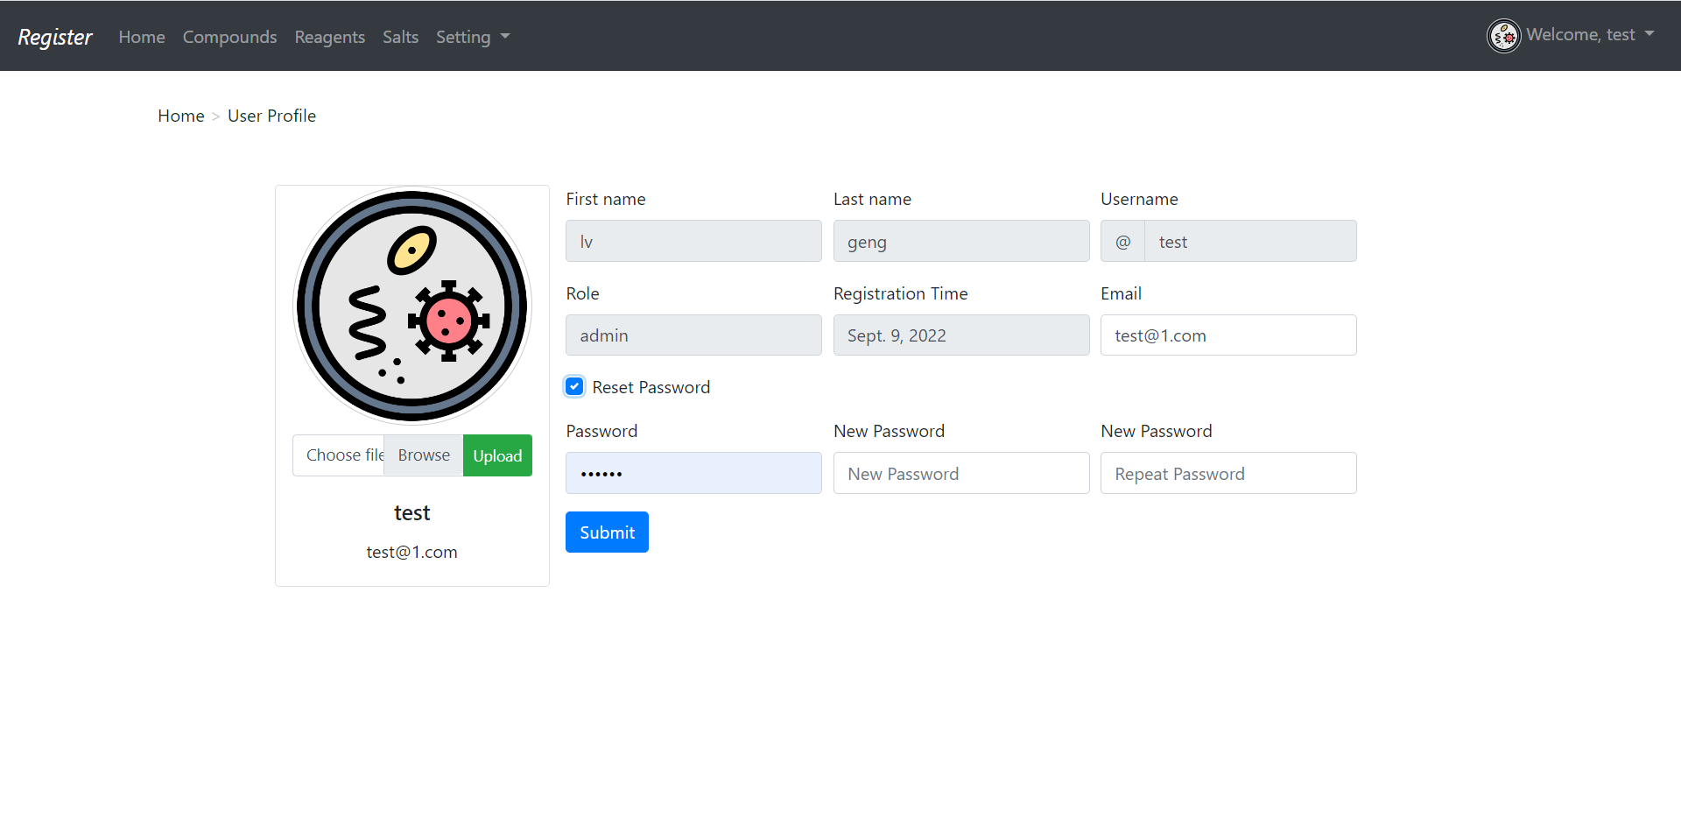The image size is (1681, 825).
Task: Click the 'Registration Time' label
Action: coord(900,293)
